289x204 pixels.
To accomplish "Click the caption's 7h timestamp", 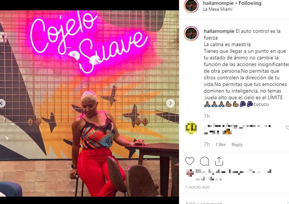I will [207, 116].
